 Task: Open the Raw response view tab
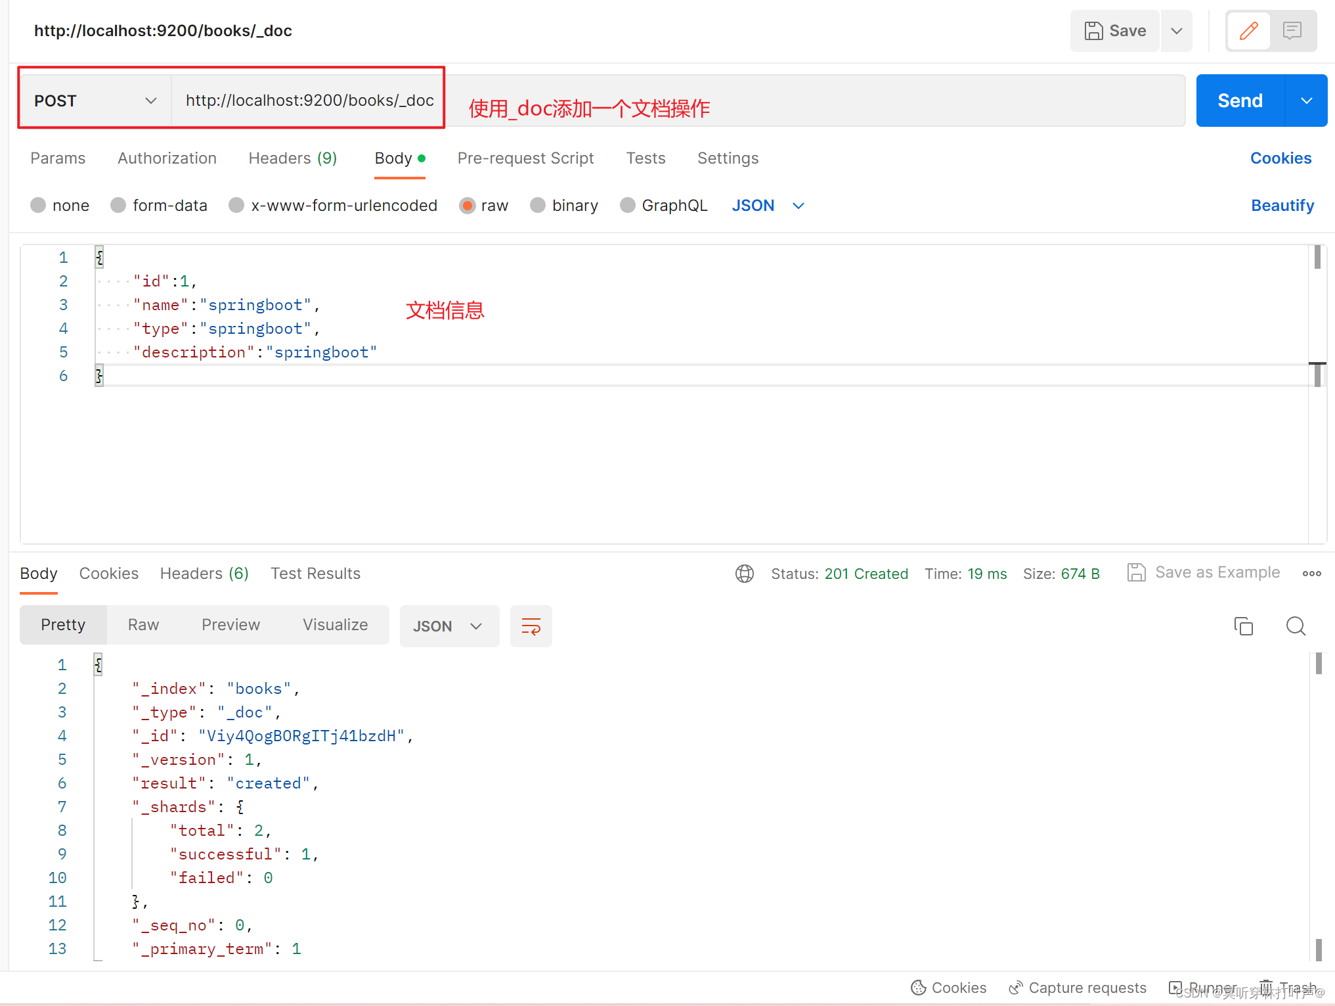(143, 625)
